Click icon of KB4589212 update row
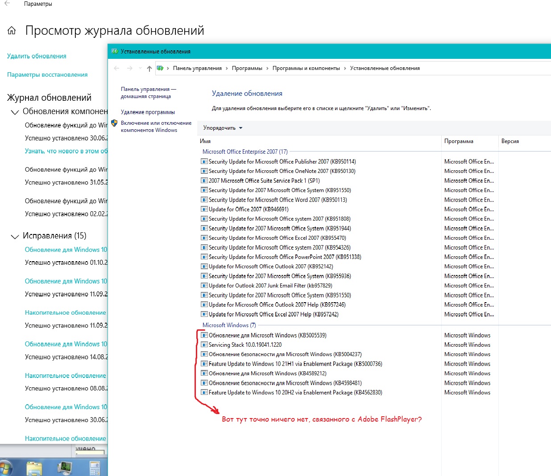The image size is (551, 476). point(204,373)
